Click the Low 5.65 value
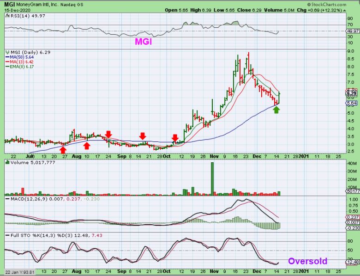The height and width of the screenshot is (276, 360). click(x=224, y=10)
